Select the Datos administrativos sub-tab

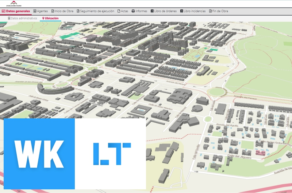click(x=22, y=18)
